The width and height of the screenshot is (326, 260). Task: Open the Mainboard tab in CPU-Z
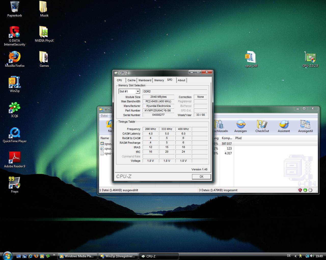pyautogui.click(x=145, y=80)
